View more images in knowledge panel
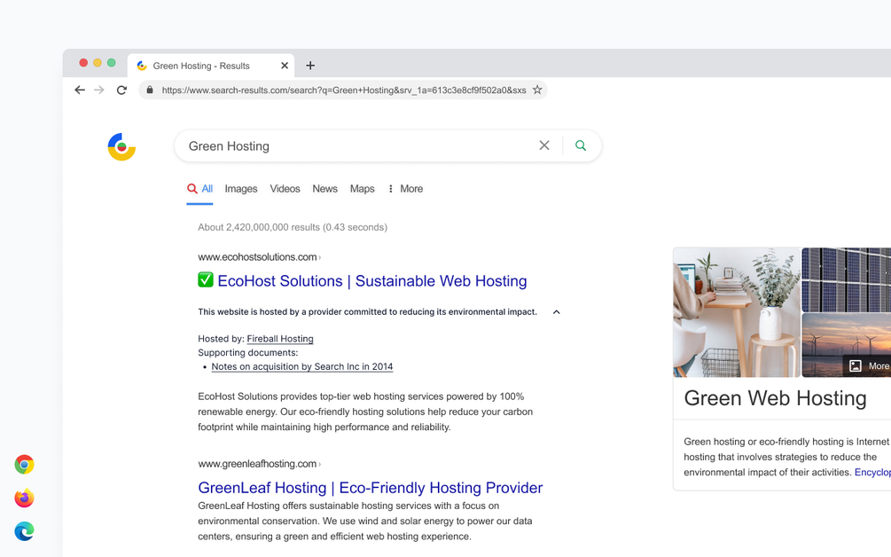The image size is (891, 557). 866,366
